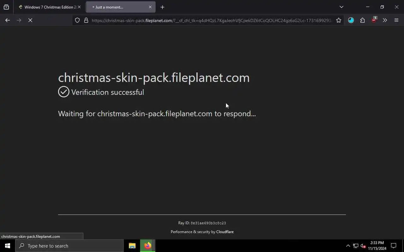Close the Windows 7 Christmas Edition tab
The image size is (404, 252).
79,7
